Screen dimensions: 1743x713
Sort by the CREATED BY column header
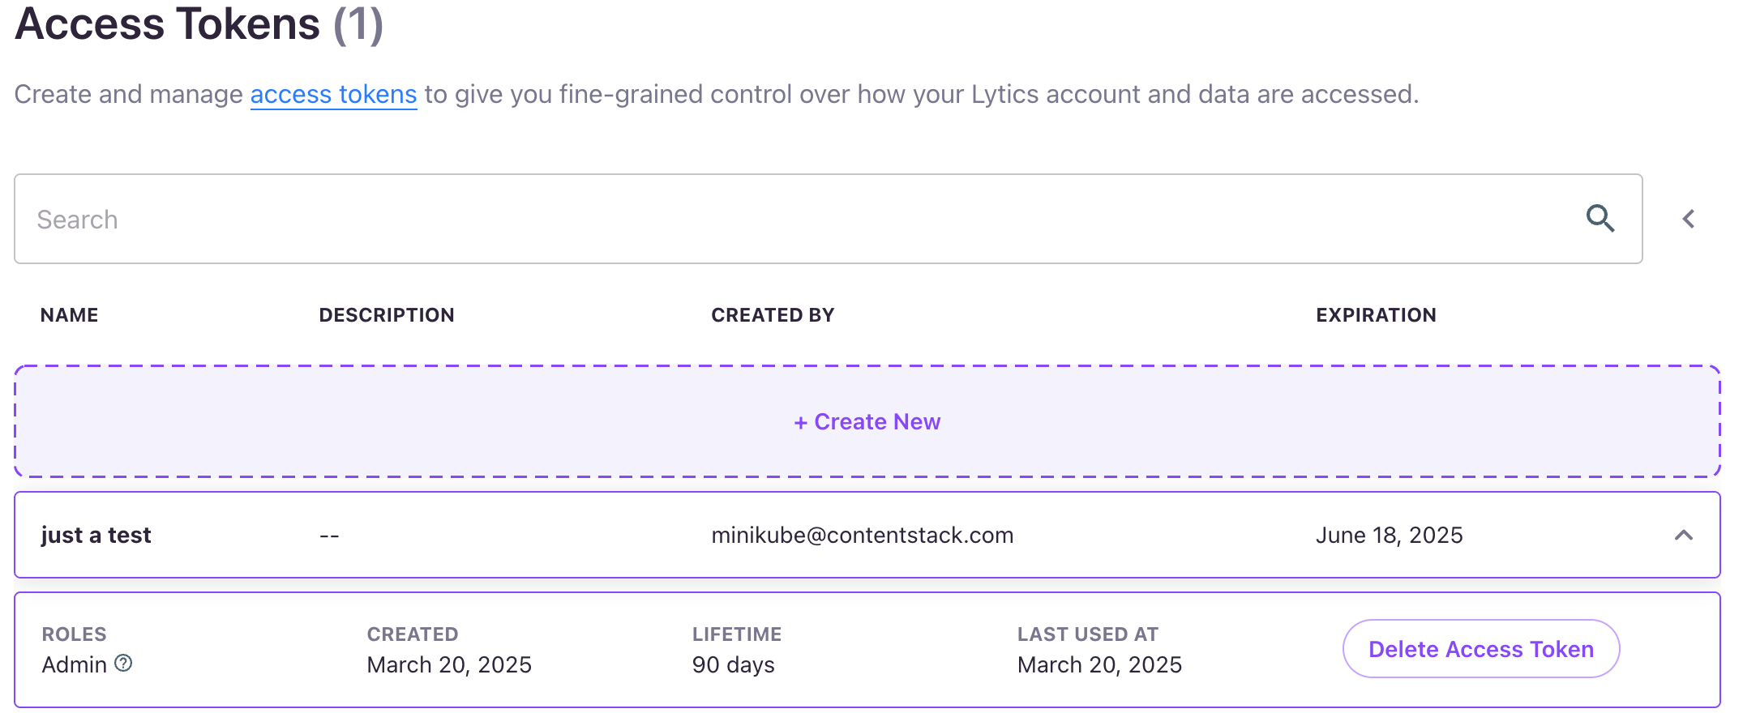click(773, 315)
